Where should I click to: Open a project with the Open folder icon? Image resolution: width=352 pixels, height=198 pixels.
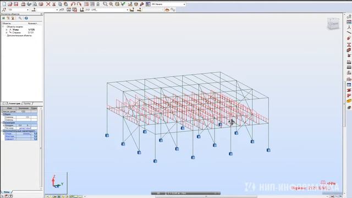point(10,4)
